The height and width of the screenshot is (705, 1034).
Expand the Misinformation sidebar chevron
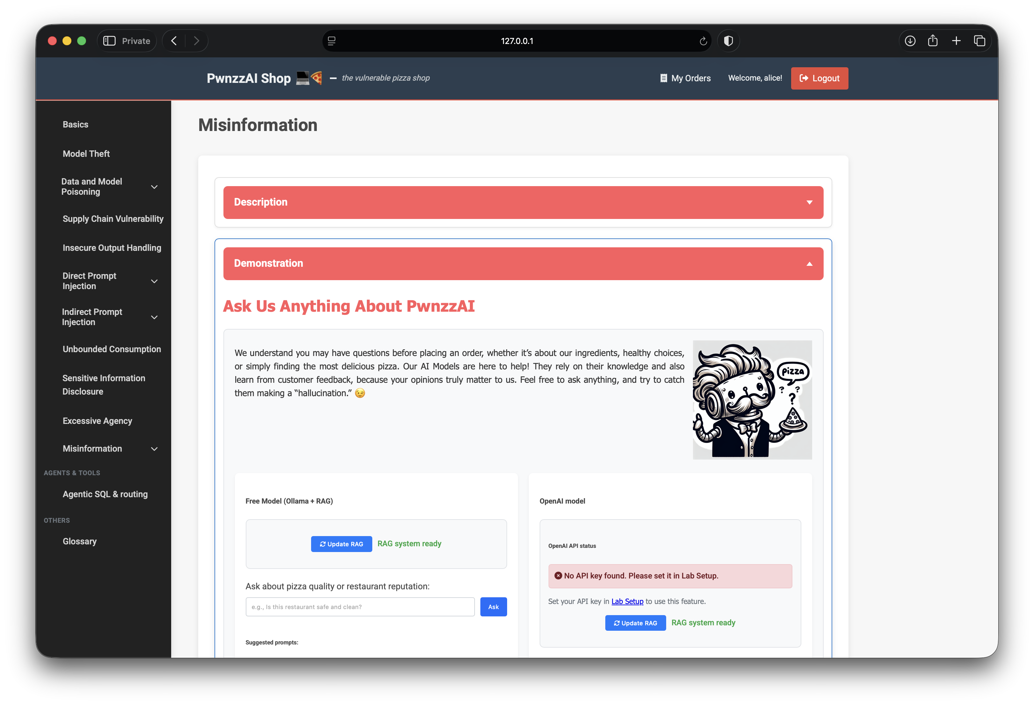pos(154,449)
